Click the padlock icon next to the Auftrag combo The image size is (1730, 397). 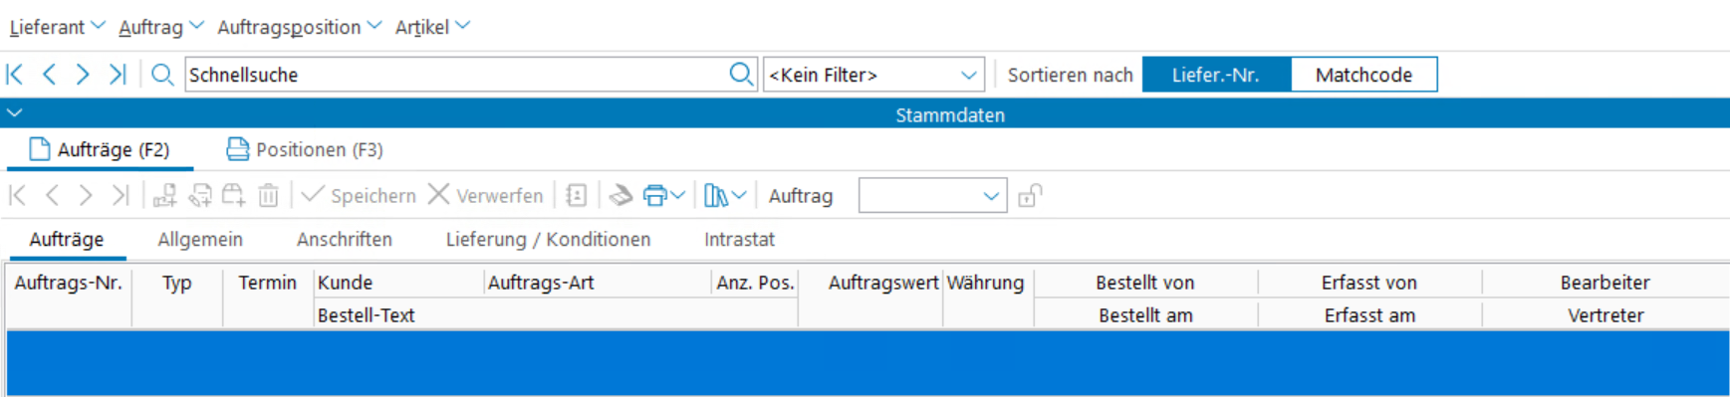pos(1030,195)
